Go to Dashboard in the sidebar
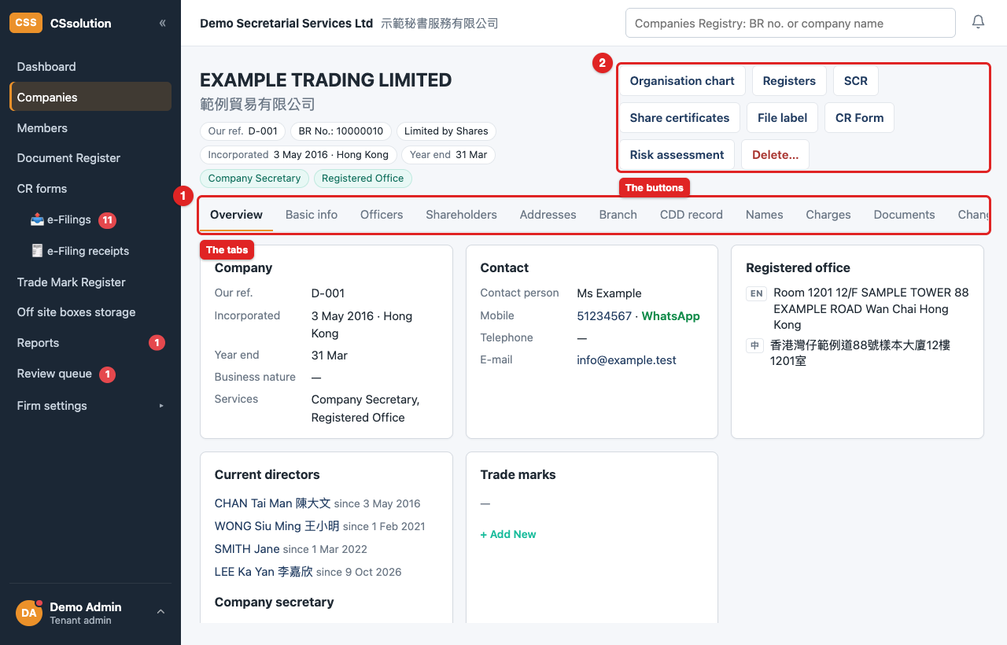The width and height of the screenshot is (1007, 645). pyautogui.click(x=90, y=67)
